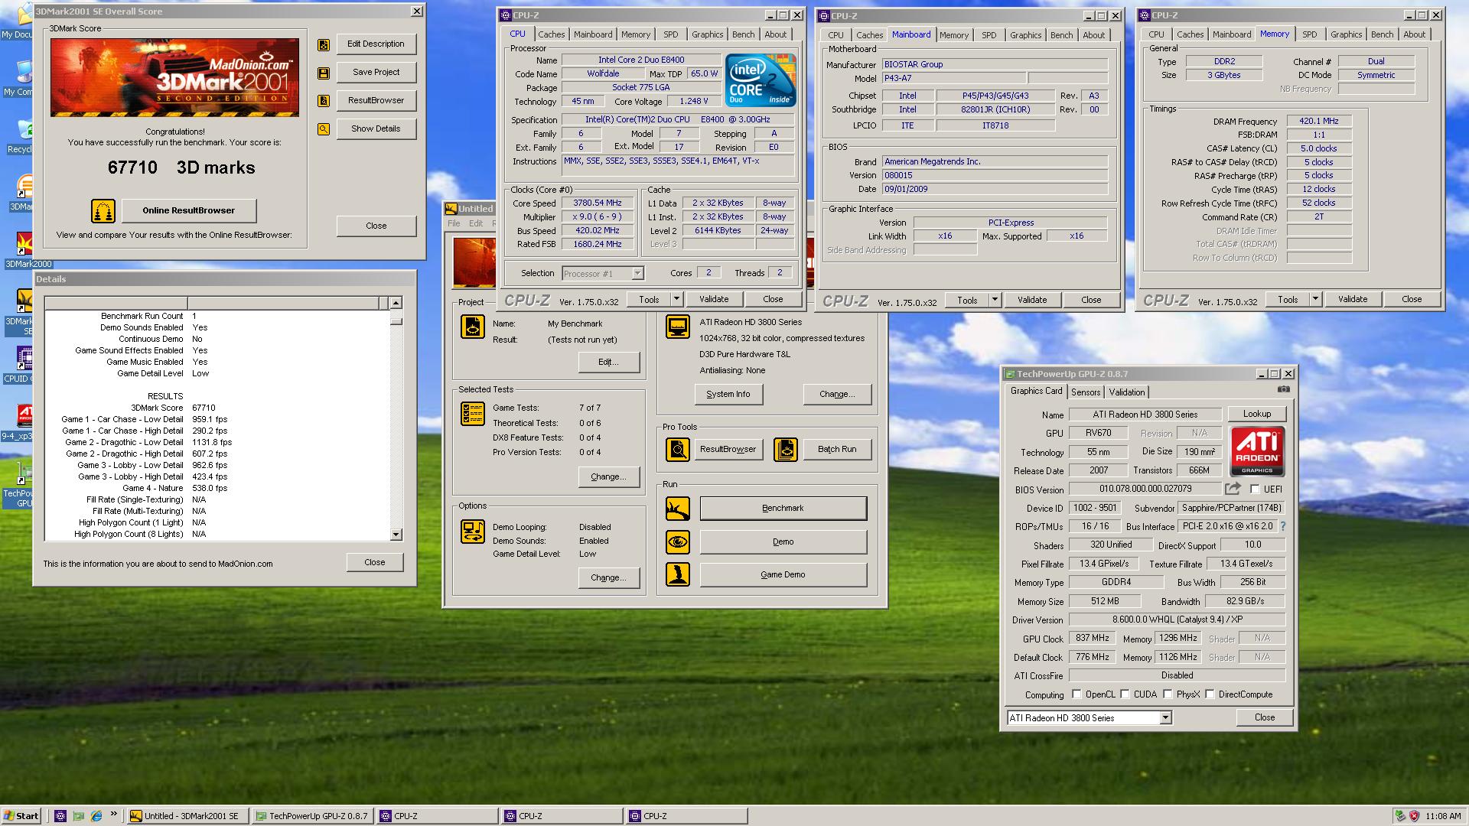Click the Benchmark run icon

pos(677,509)
